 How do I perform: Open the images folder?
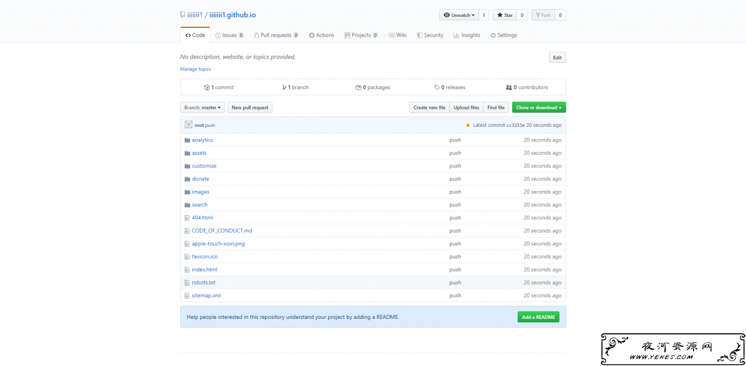[x=200, y=192]
